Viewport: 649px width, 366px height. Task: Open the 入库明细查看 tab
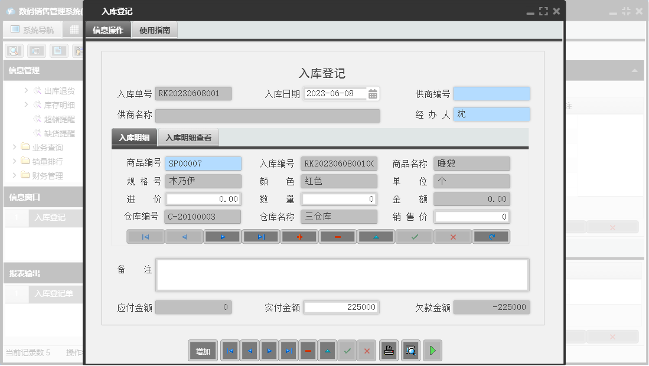tap(188, 136)
